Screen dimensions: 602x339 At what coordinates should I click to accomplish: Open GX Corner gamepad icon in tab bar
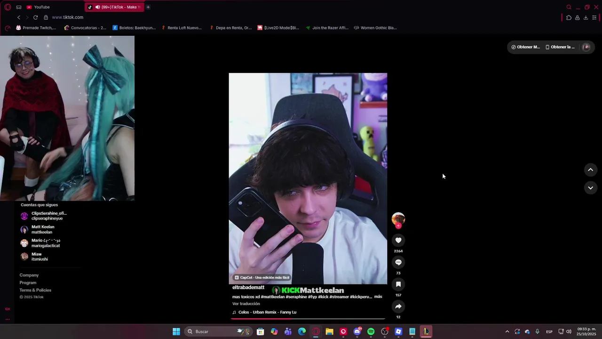click(x=19, y=7)
